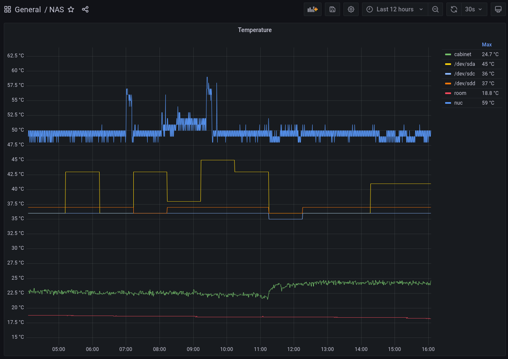The image size is (508, 359).
Task: Change the cabinet green color swatch
Action: [448, 54]
